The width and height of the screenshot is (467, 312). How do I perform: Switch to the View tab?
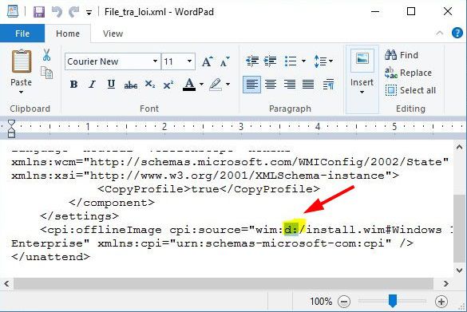(x=113, y=34)
